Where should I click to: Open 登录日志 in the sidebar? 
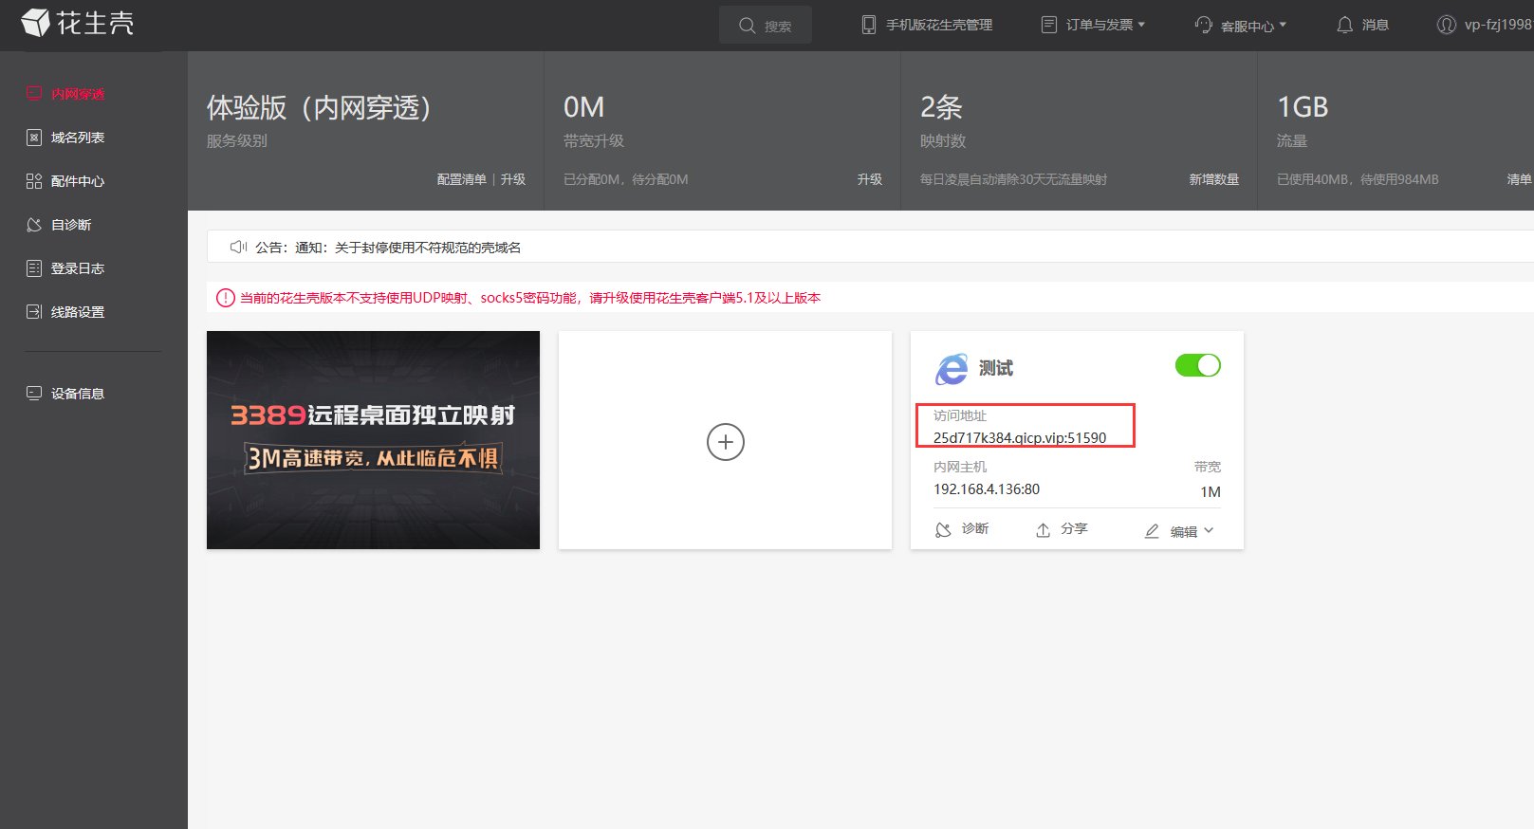78,268
